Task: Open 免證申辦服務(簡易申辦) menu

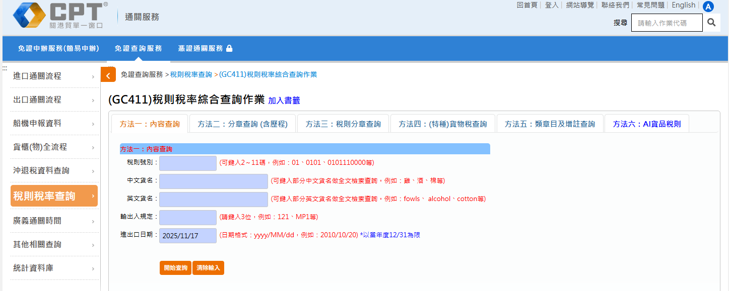Action: pos(58,49)
